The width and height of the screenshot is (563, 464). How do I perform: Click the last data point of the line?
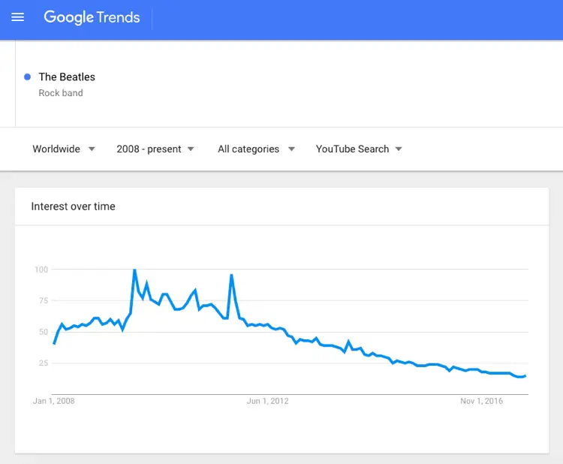point(525,376)
